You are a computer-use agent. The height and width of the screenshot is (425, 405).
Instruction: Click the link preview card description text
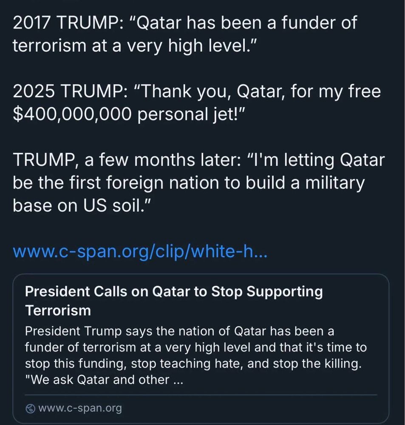(195, 355)
